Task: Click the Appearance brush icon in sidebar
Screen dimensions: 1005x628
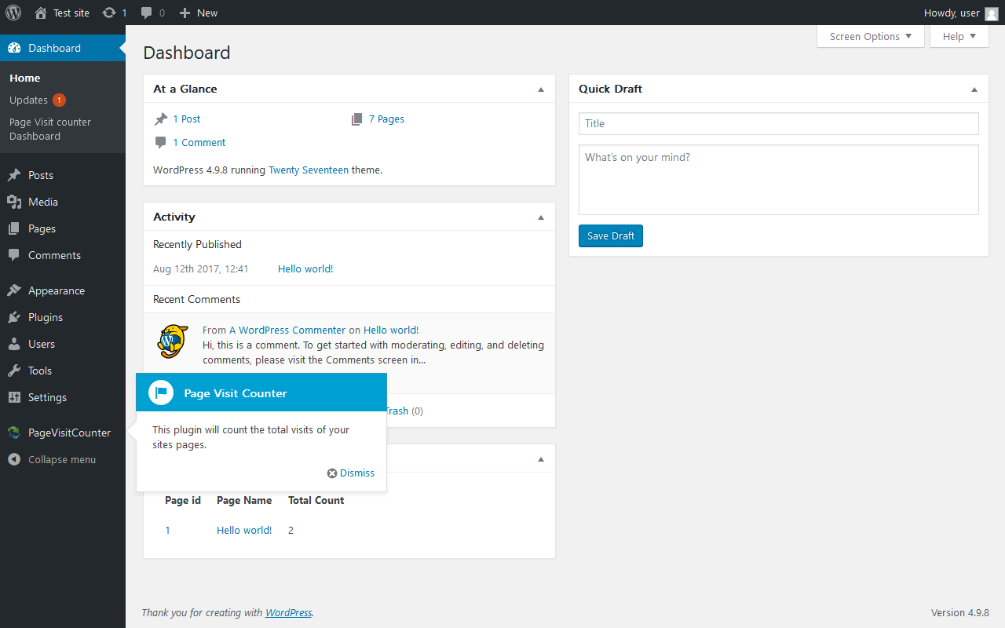Action: coord(14,290)
